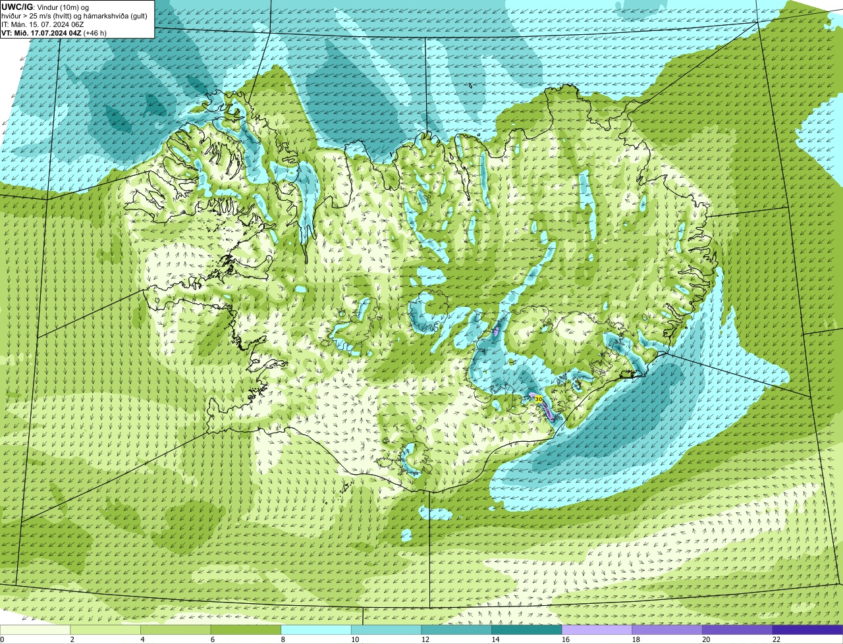Click the legend scale label '20'
This screenshot has width=843, height=644.
pos(706,639)
